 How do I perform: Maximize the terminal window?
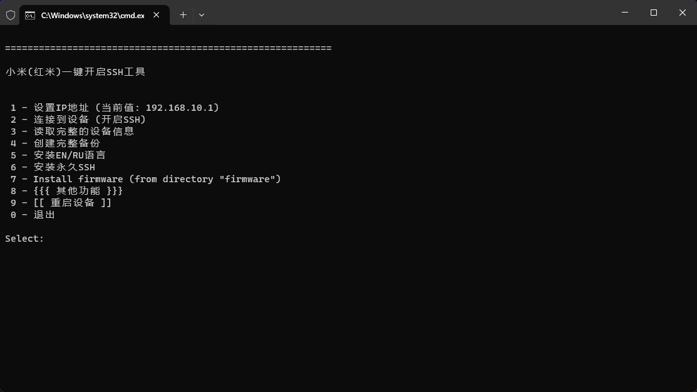654,13
